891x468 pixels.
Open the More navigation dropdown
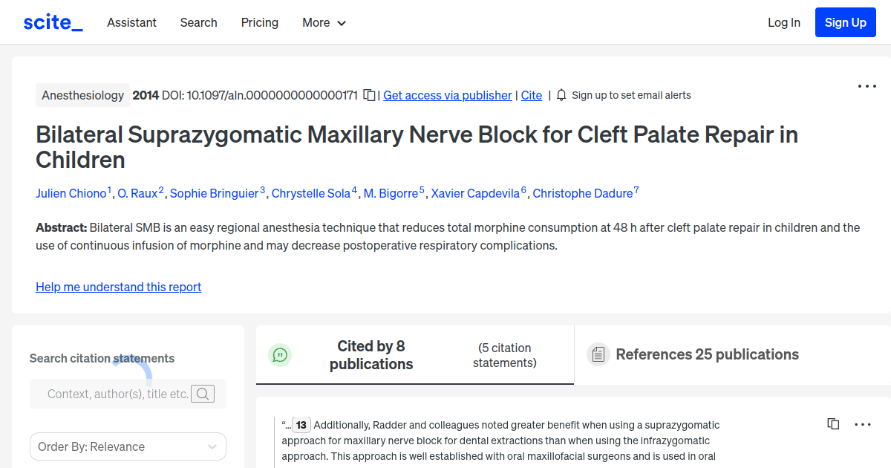click(x=324, y=22)
